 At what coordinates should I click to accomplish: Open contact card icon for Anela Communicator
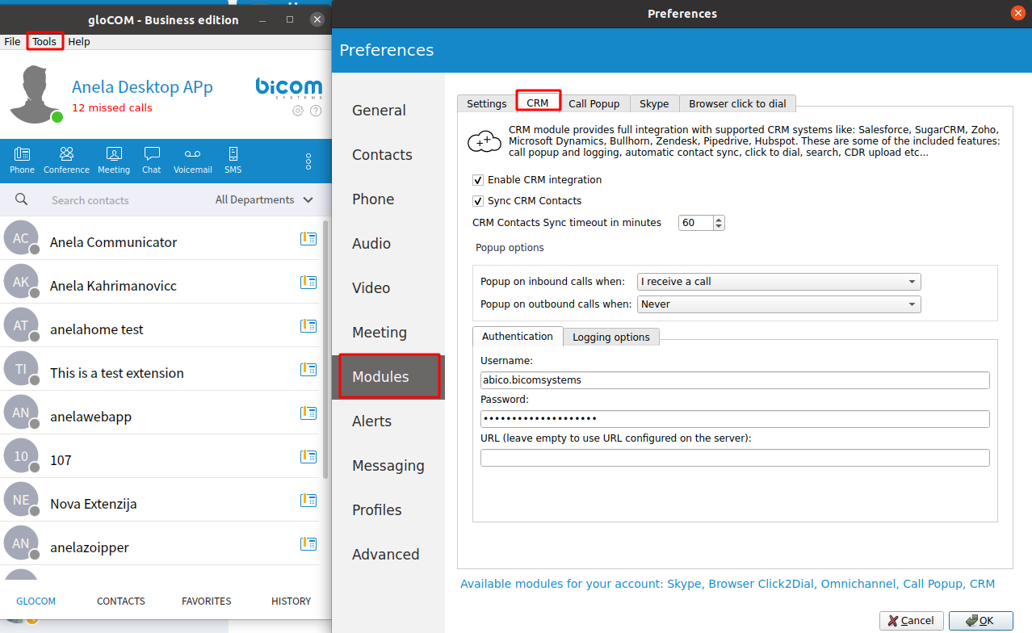308,238
